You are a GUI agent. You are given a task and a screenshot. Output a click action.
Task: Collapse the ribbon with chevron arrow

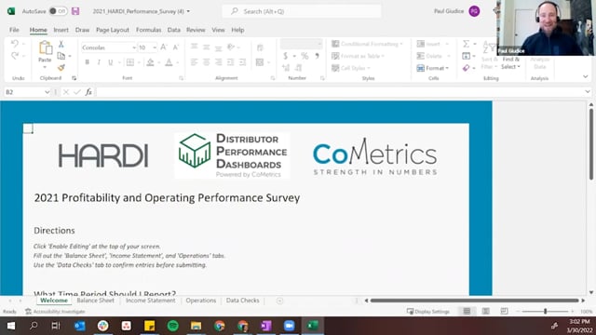point(586,76)
